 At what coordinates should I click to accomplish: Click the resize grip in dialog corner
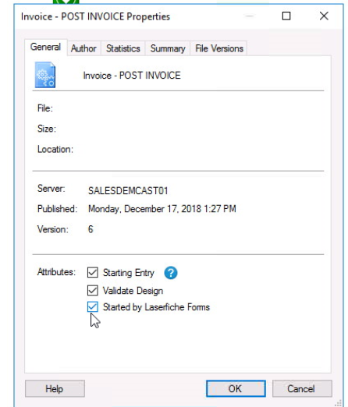pos(339,402)
